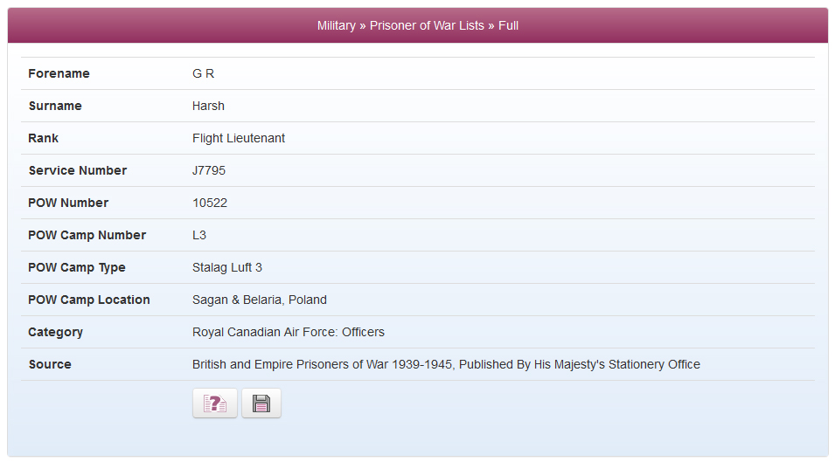Click the report error question-mark icon
Image resolution: width=835 pixels, height=462 pixels.
coord(214,403)
